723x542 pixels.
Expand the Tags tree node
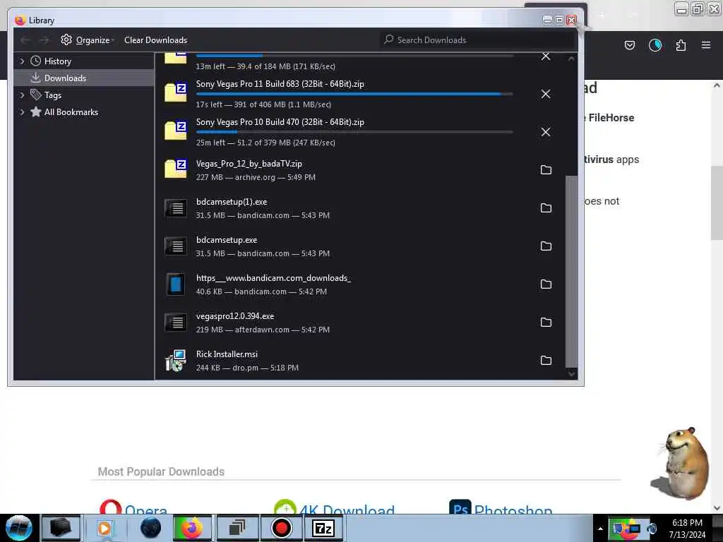(22, 95)
